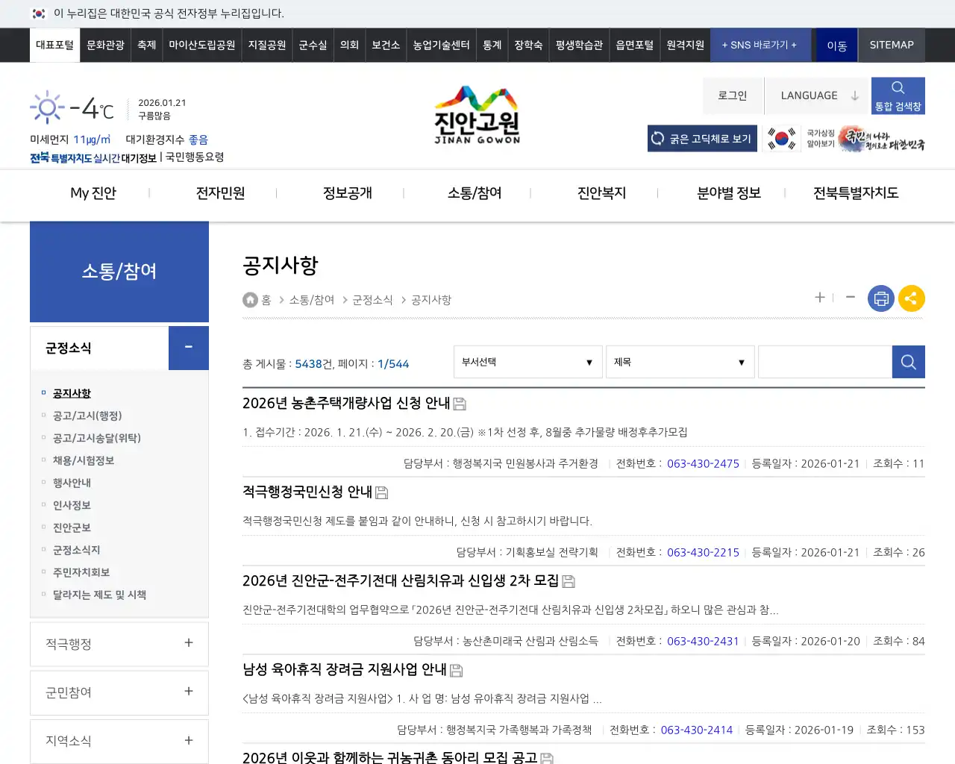
Task: Call phone link 063-430-2475
Action: pos(703,463)
